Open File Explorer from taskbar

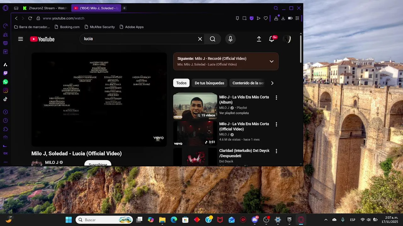click(162, 220)
